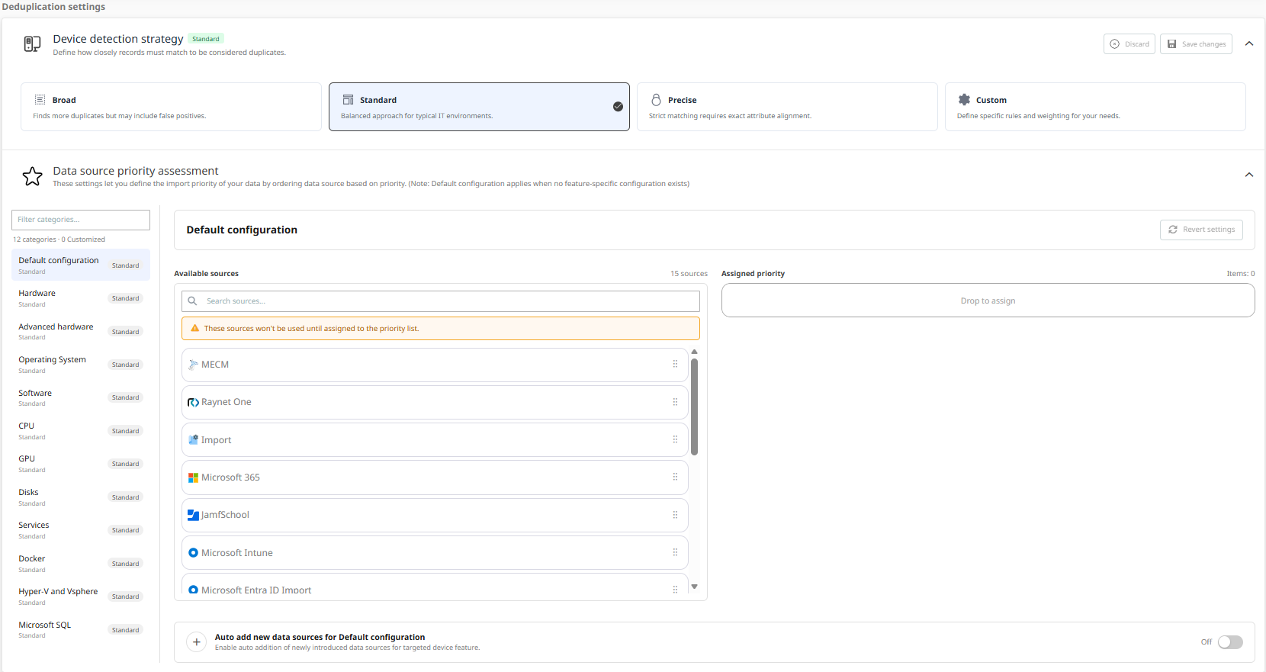1266x672 pixels.
Task: Select the Standard detection strategy
Action: coord(479,107)
